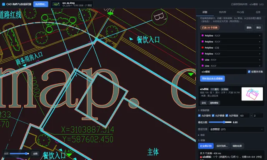Click the red e2e模板 result marker

click(x=201, y=157)
